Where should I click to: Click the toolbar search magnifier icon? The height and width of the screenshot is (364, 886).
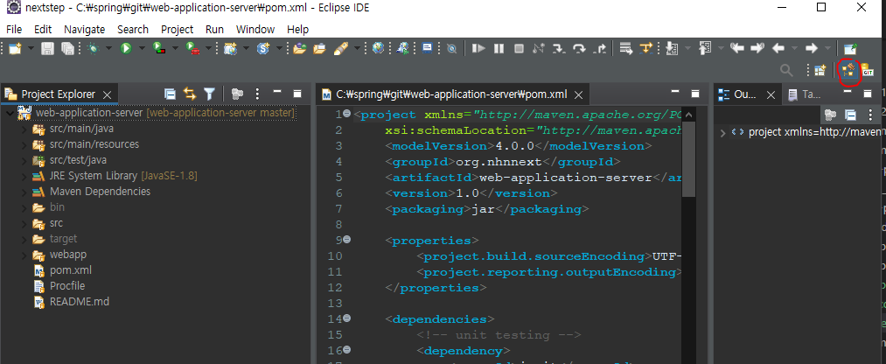point(786,71)
